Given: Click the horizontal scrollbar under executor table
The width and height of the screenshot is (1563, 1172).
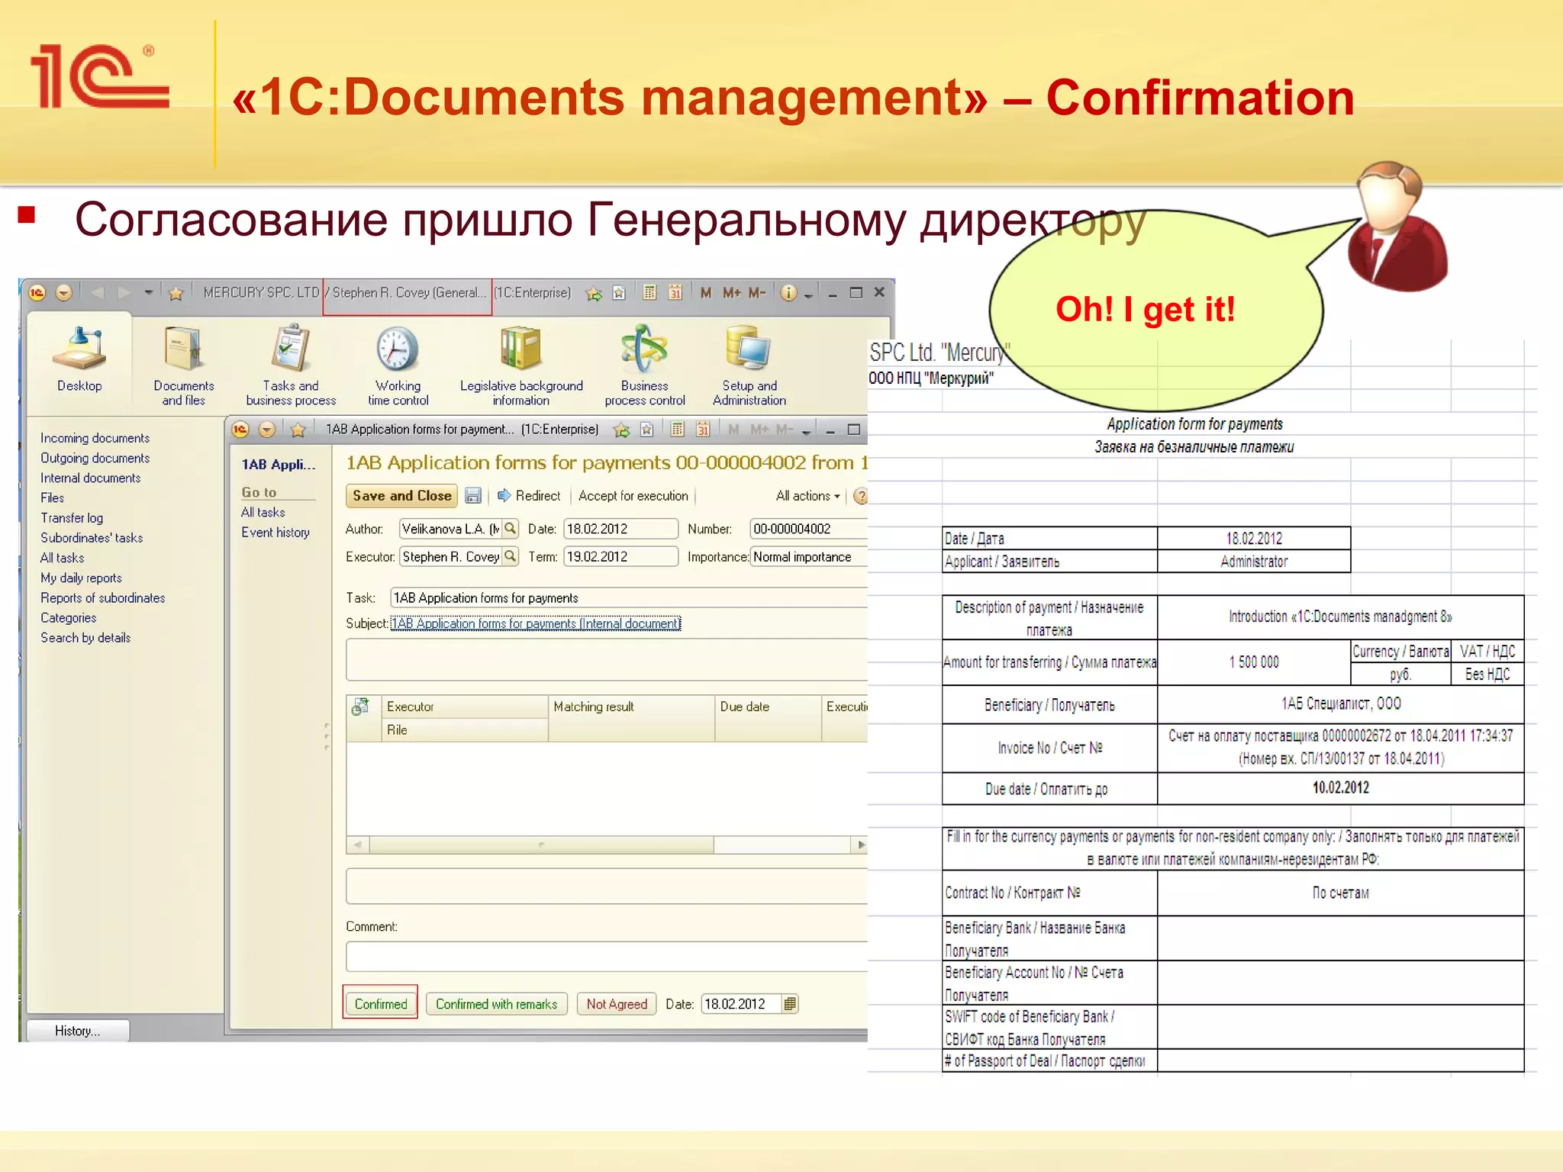Looking at the screenshot, I should tap(542, 845).
